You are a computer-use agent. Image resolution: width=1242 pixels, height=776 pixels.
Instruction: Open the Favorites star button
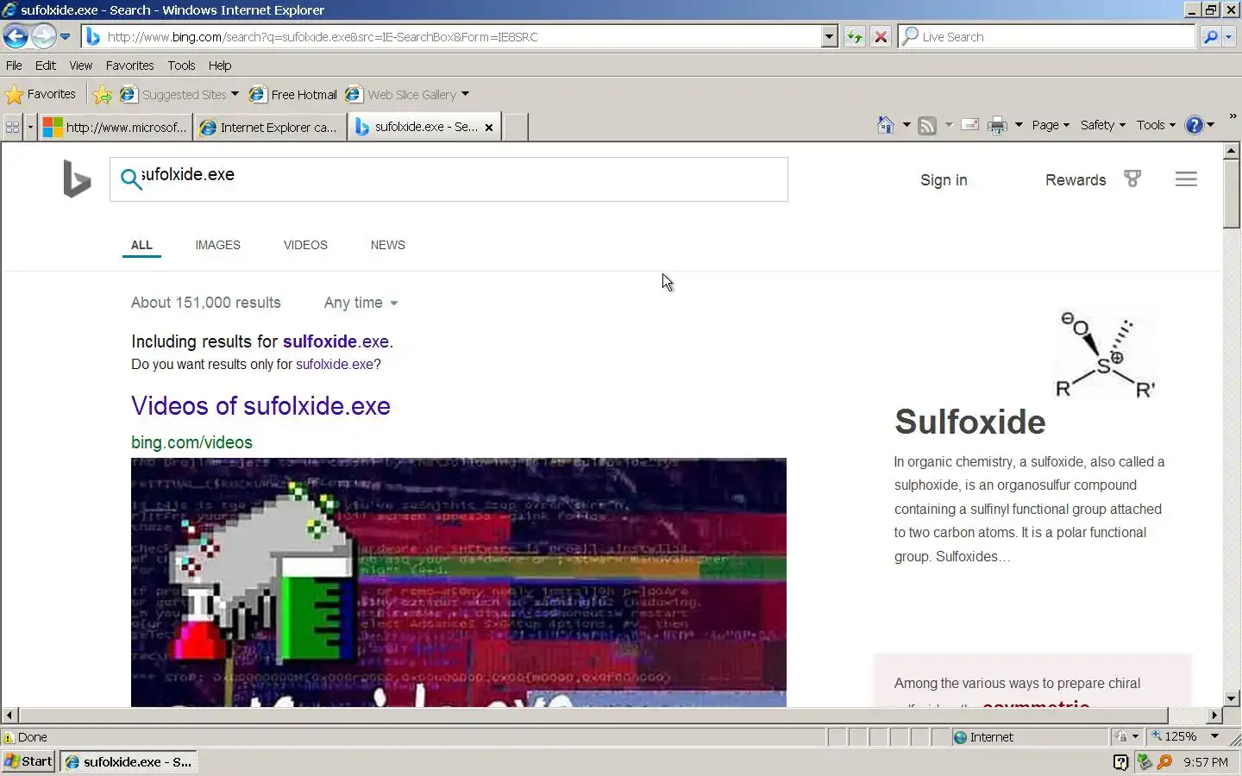click(x=41, y=94)
